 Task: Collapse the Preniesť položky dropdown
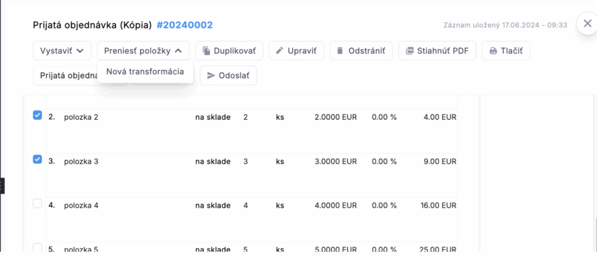[x=143, y=51]
